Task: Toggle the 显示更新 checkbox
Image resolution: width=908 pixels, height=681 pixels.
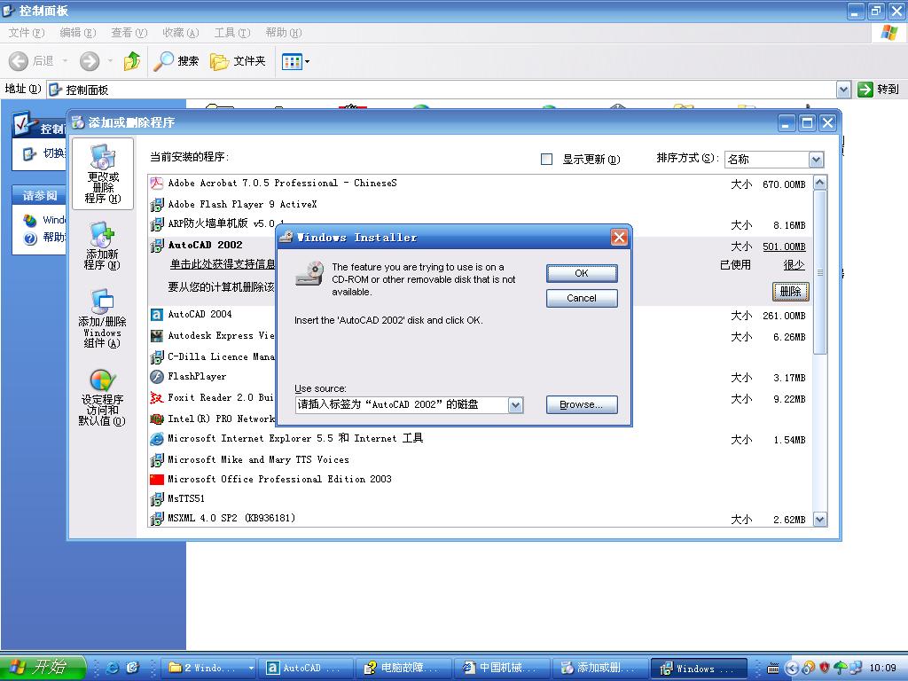Action: pos(546,160)
